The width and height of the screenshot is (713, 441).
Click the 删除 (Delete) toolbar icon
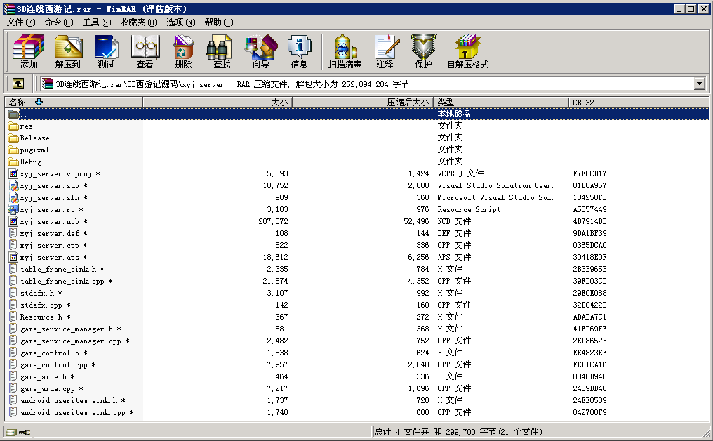[x=183, y=51]
